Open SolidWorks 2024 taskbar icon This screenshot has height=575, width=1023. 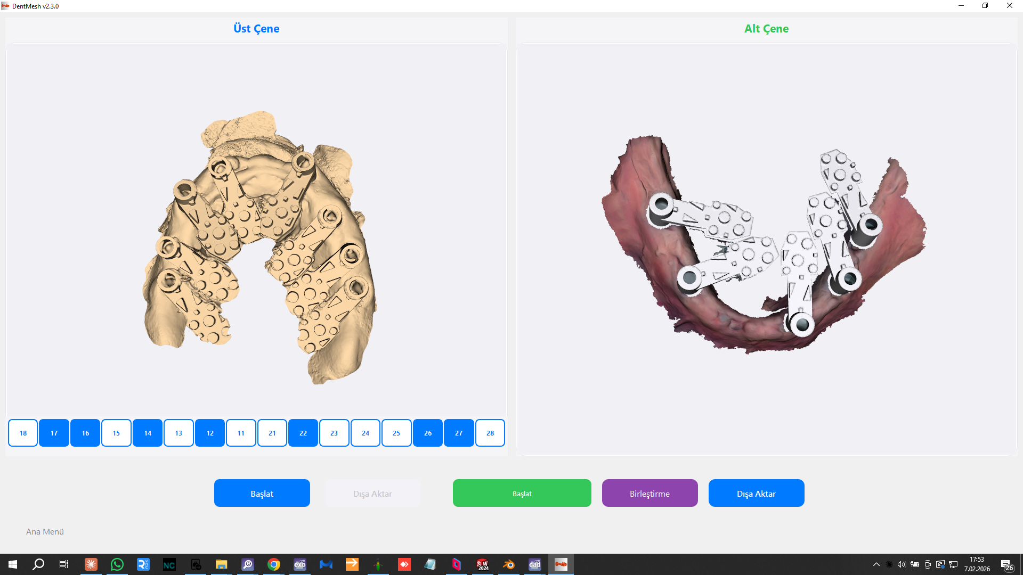coord(482,564)
